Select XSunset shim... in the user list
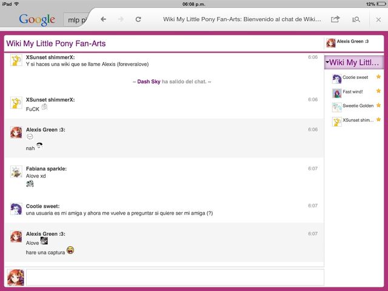 (x=358, y=120)
